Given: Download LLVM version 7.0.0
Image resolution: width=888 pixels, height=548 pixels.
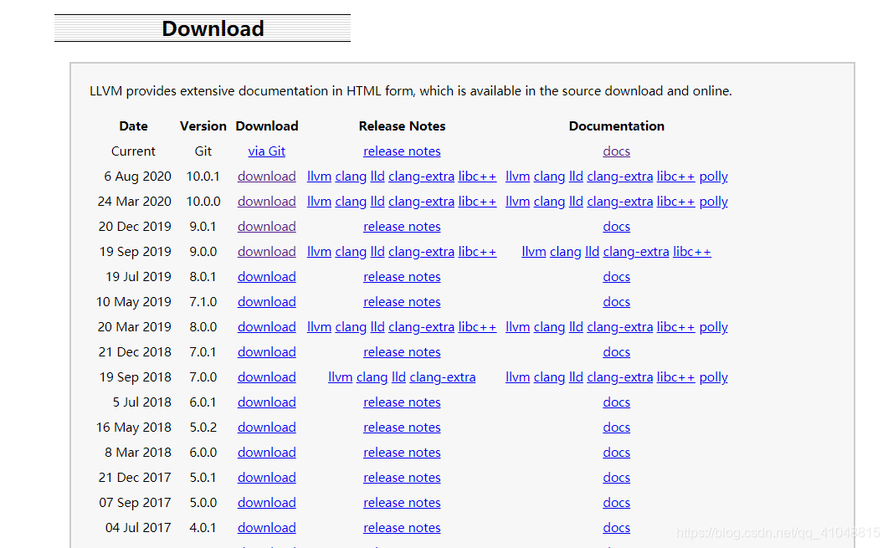Looking at the screenshot, I should coord(266,377).
